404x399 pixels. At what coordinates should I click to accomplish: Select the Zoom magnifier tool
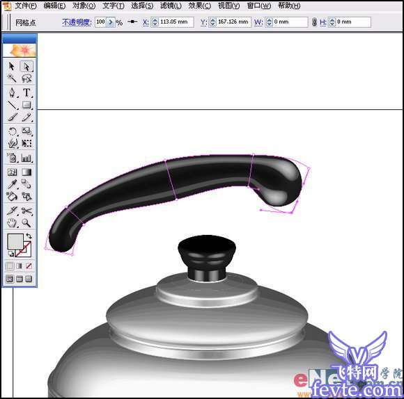pos(26,223)
